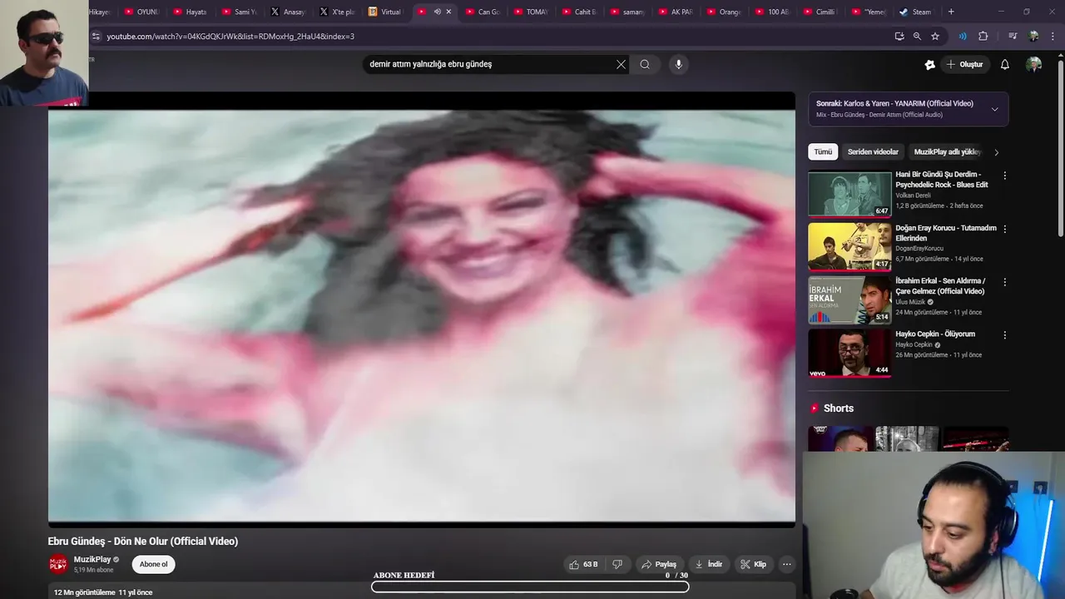
Task: Bookmark this page with the star icon
Action: [935, 36]
